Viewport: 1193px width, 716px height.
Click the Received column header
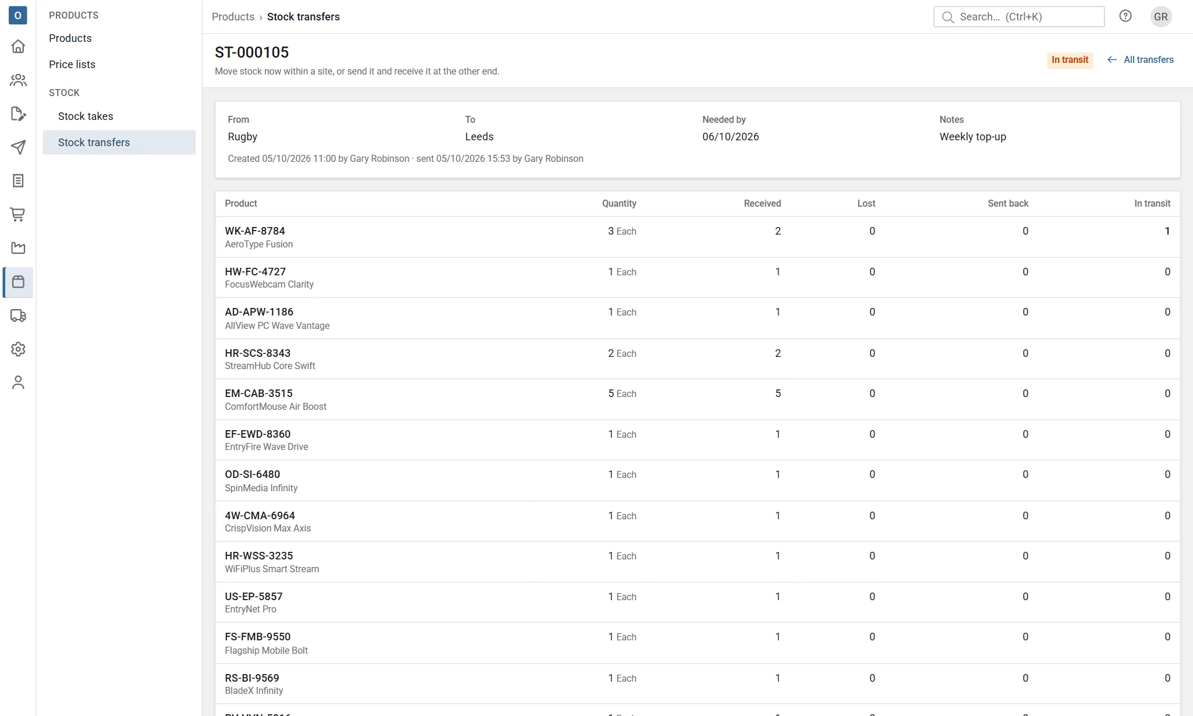click(762, 204)
